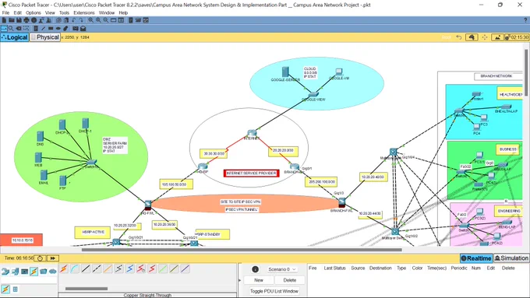Viewport: 530px width, 298px height.
Task: Click the workspace horizontal scrollbar
Action: point(242,250)
